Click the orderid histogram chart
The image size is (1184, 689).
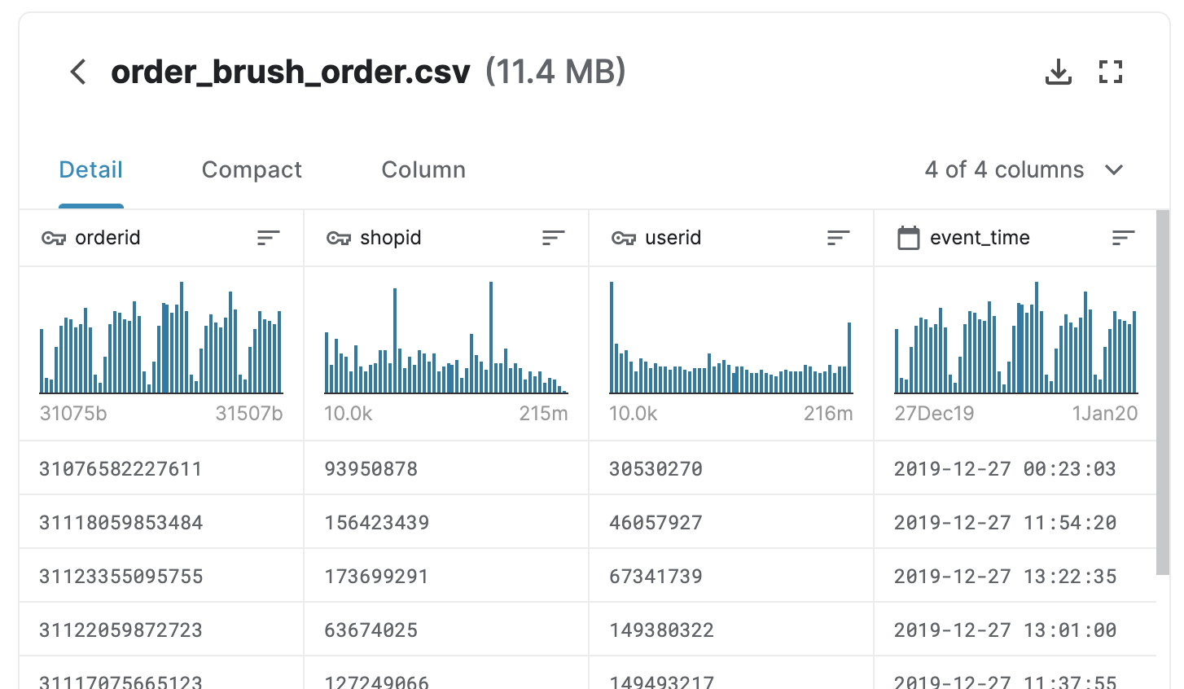[161, 337]
